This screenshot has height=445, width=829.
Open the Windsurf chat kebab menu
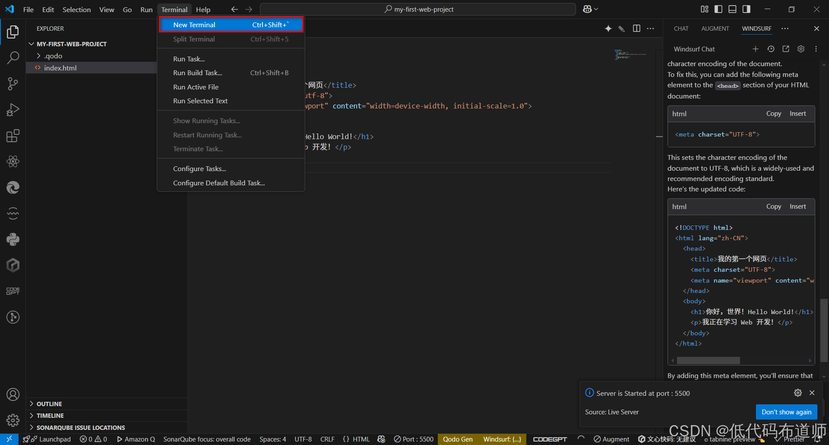pos(816,49)
